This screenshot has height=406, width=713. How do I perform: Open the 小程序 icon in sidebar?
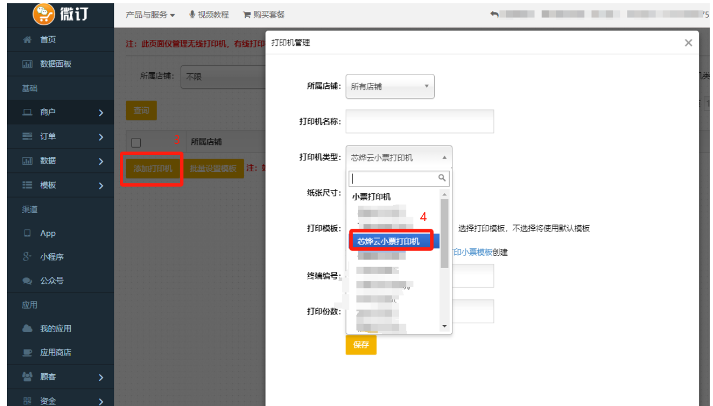pyautogui.click(x=27, y=257)
